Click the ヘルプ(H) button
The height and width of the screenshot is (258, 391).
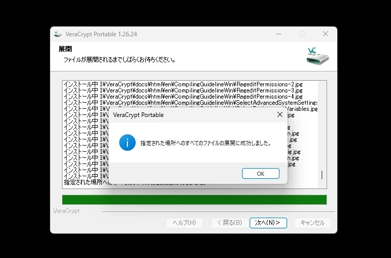[185, 223]
